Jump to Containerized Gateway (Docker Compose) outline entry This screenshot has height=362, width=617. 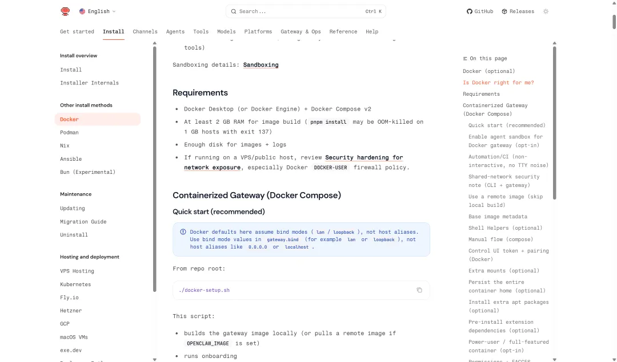(495, 109)
